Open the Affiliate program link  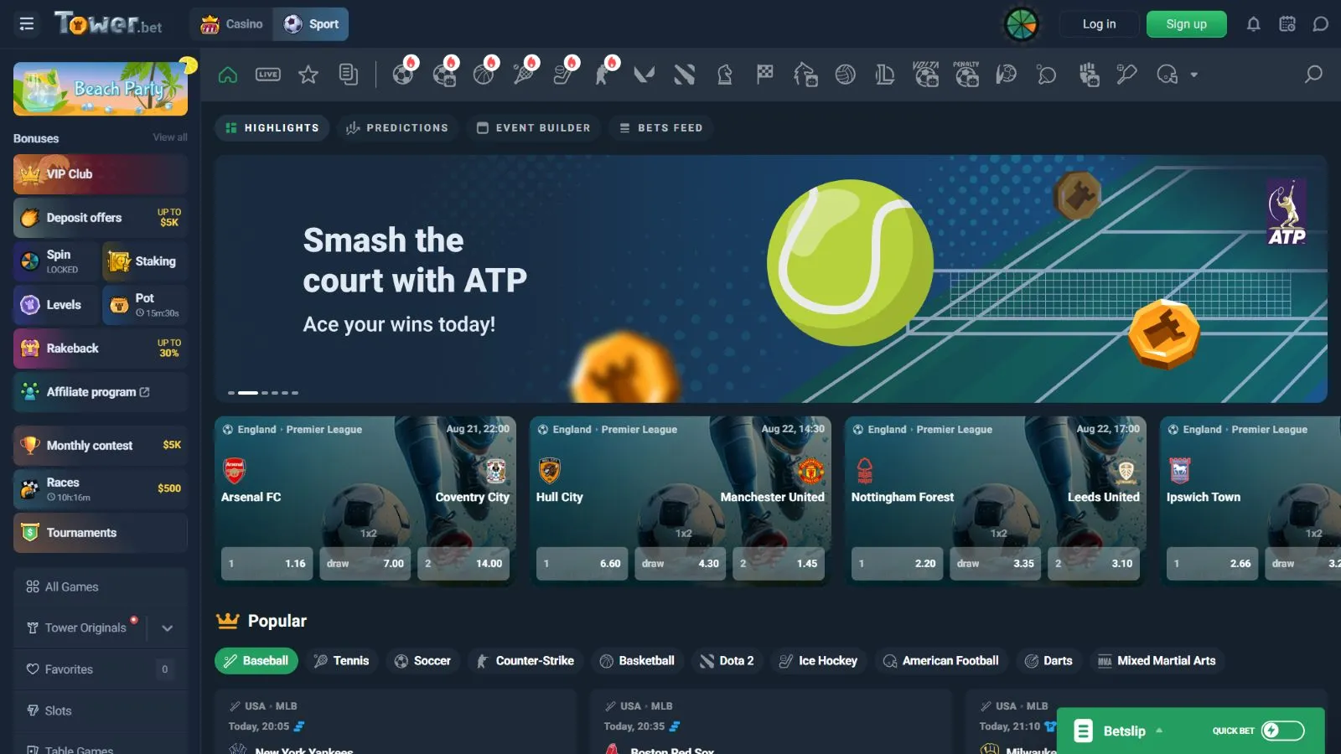101,392
